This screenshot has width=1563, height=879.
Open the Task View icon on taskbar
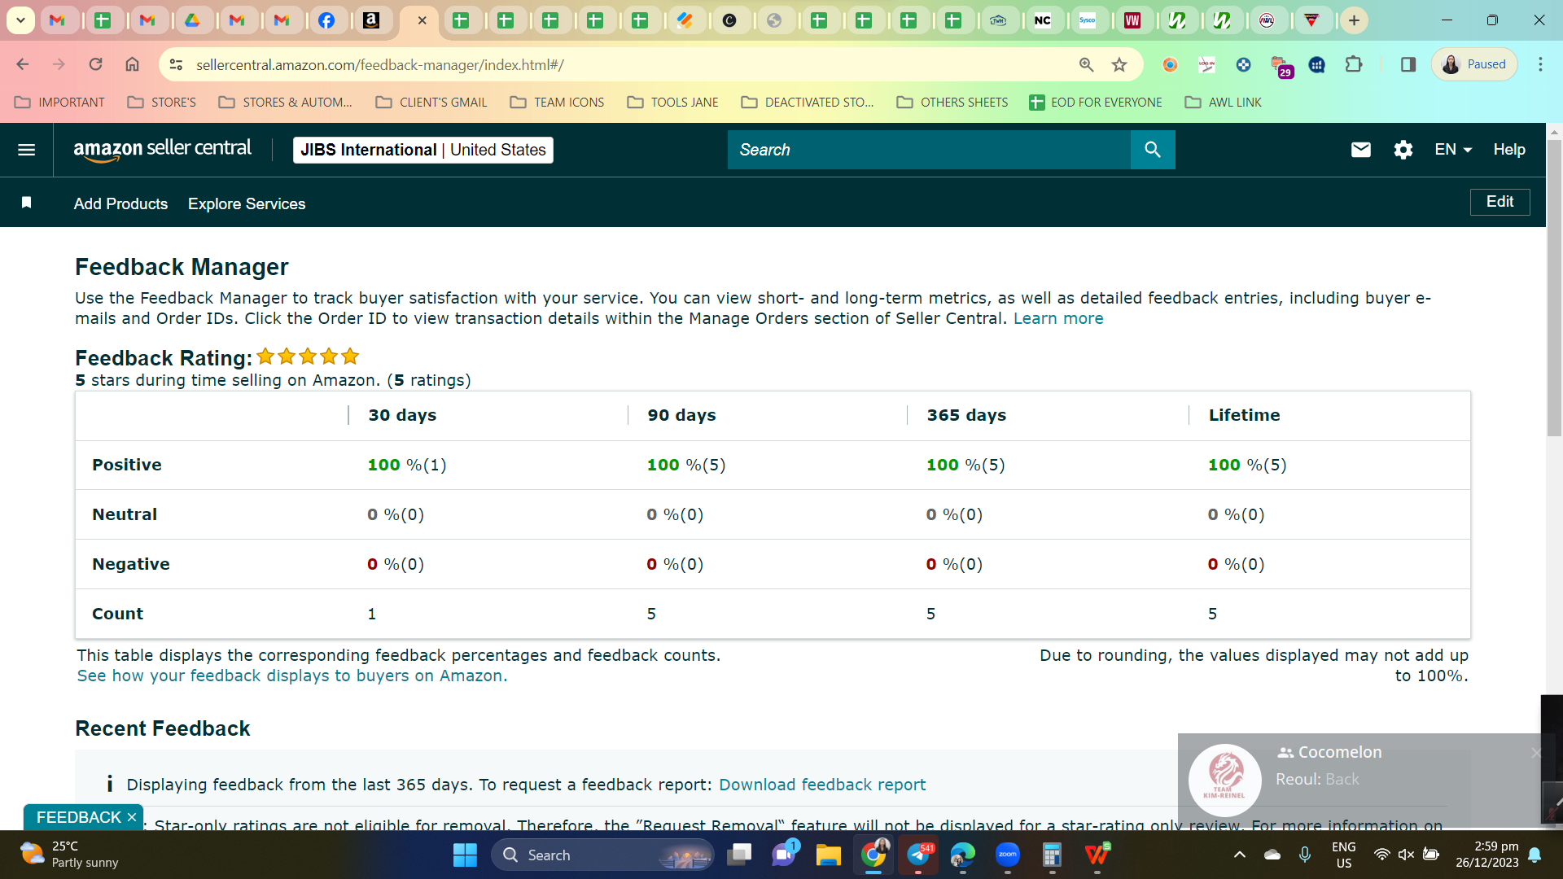click(x=738, y=855)
